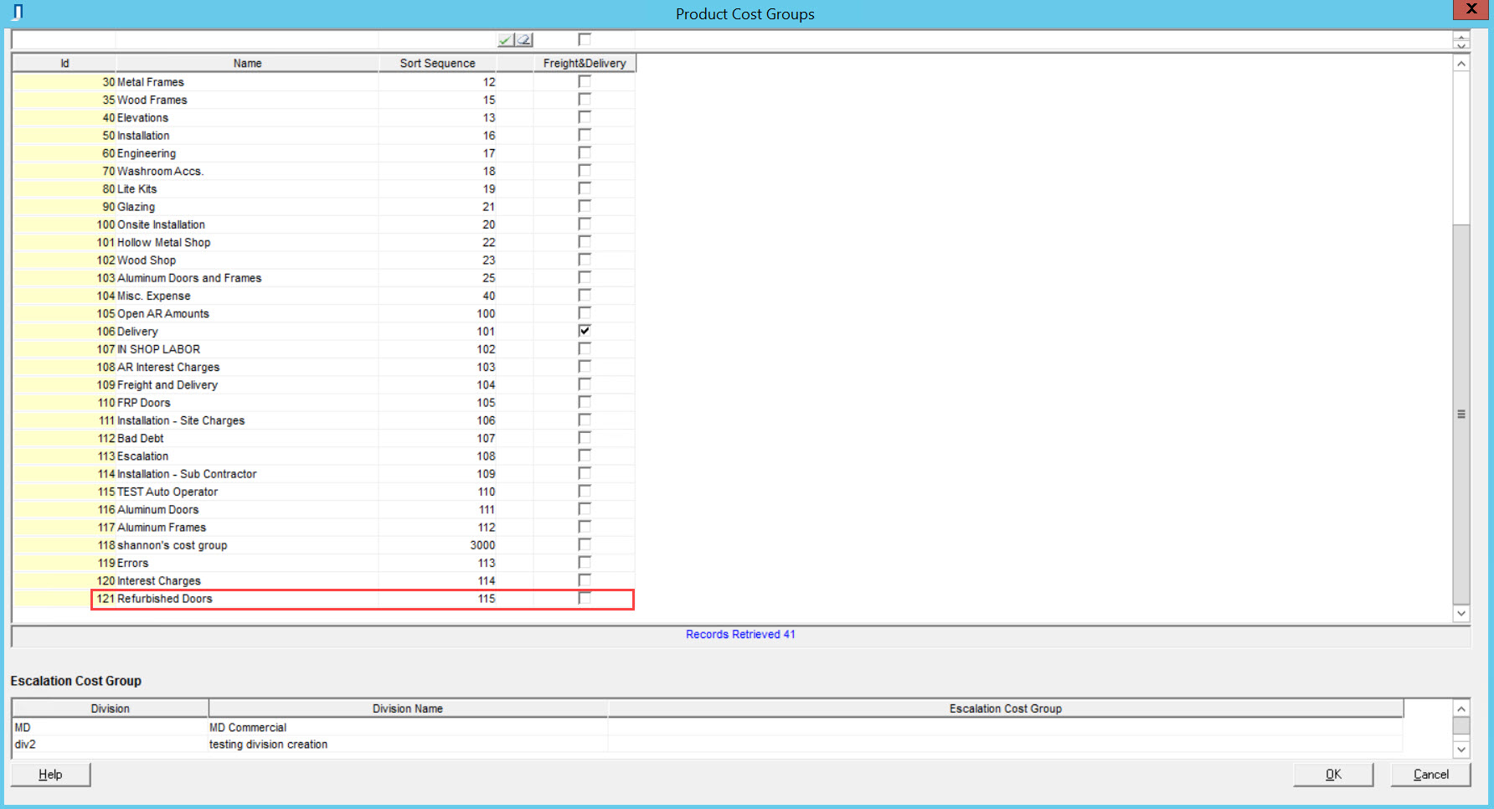
Task: Select the 'TEST Auto Operator' row
Action: pyautogui.click(x=323, y=492)
